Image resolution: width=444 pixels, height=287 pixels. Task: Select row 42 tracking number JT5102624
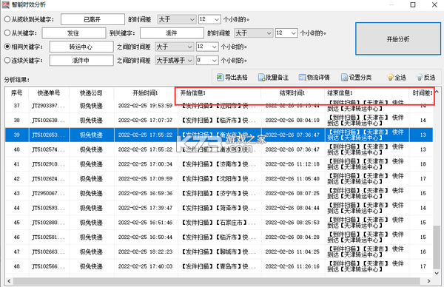(48, 178)
